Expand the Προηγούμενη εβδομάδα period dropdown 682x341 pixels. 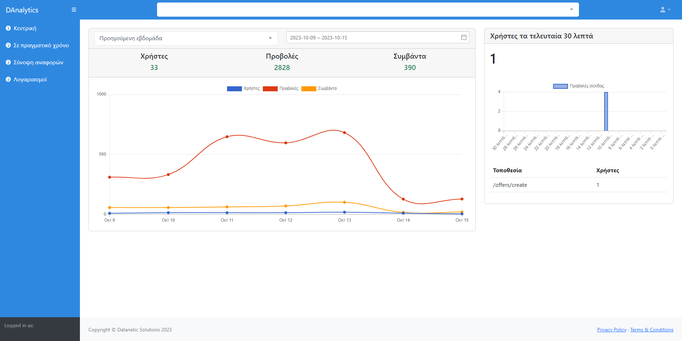186,38
